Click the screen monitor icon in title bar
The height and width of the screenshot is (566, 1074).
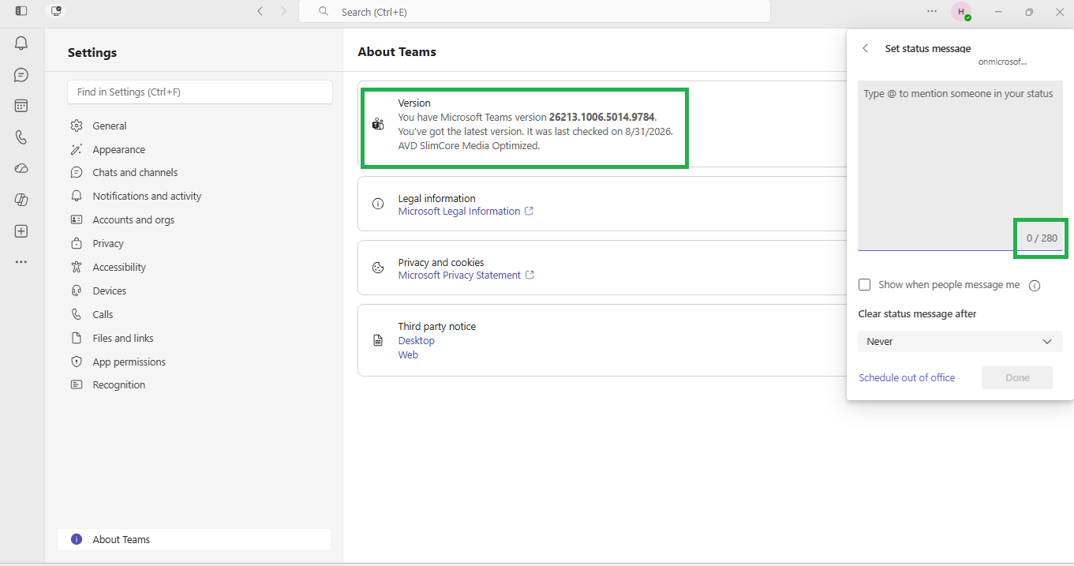55,11
